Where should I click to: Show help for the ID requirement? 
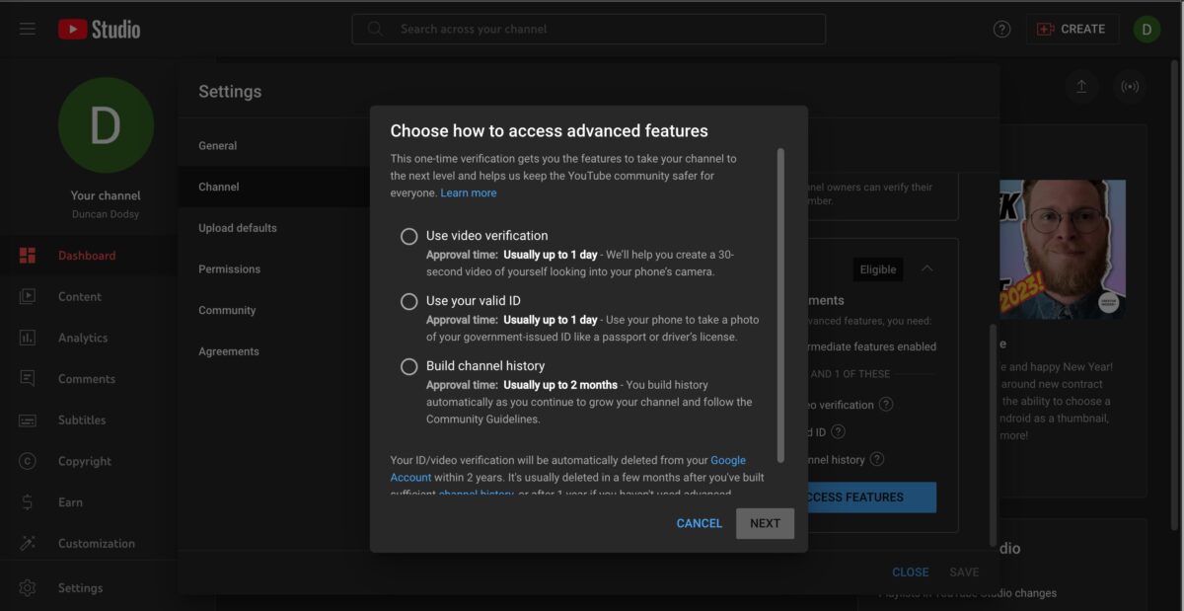coord(838,431)
